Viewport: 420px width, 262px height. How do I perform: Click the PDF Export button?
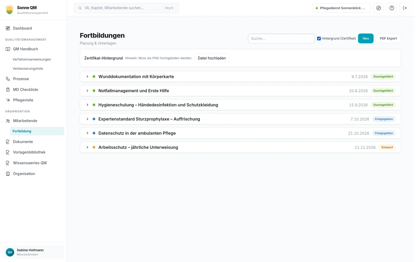(388, 39)
